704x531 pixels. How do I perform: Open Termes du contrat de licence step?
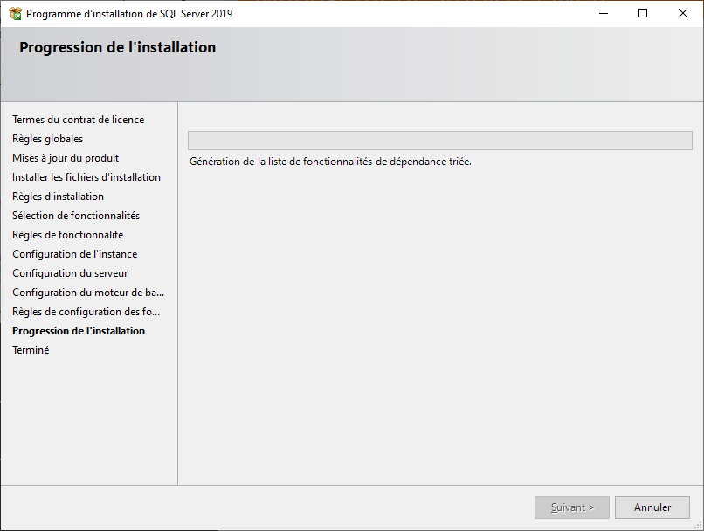coord(78,120)
